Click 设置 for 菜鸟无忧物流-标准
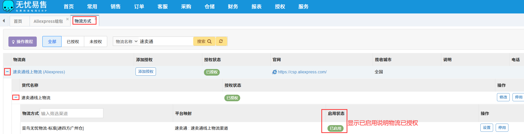This screenshot has width=524, height=134. coord(487,128)
